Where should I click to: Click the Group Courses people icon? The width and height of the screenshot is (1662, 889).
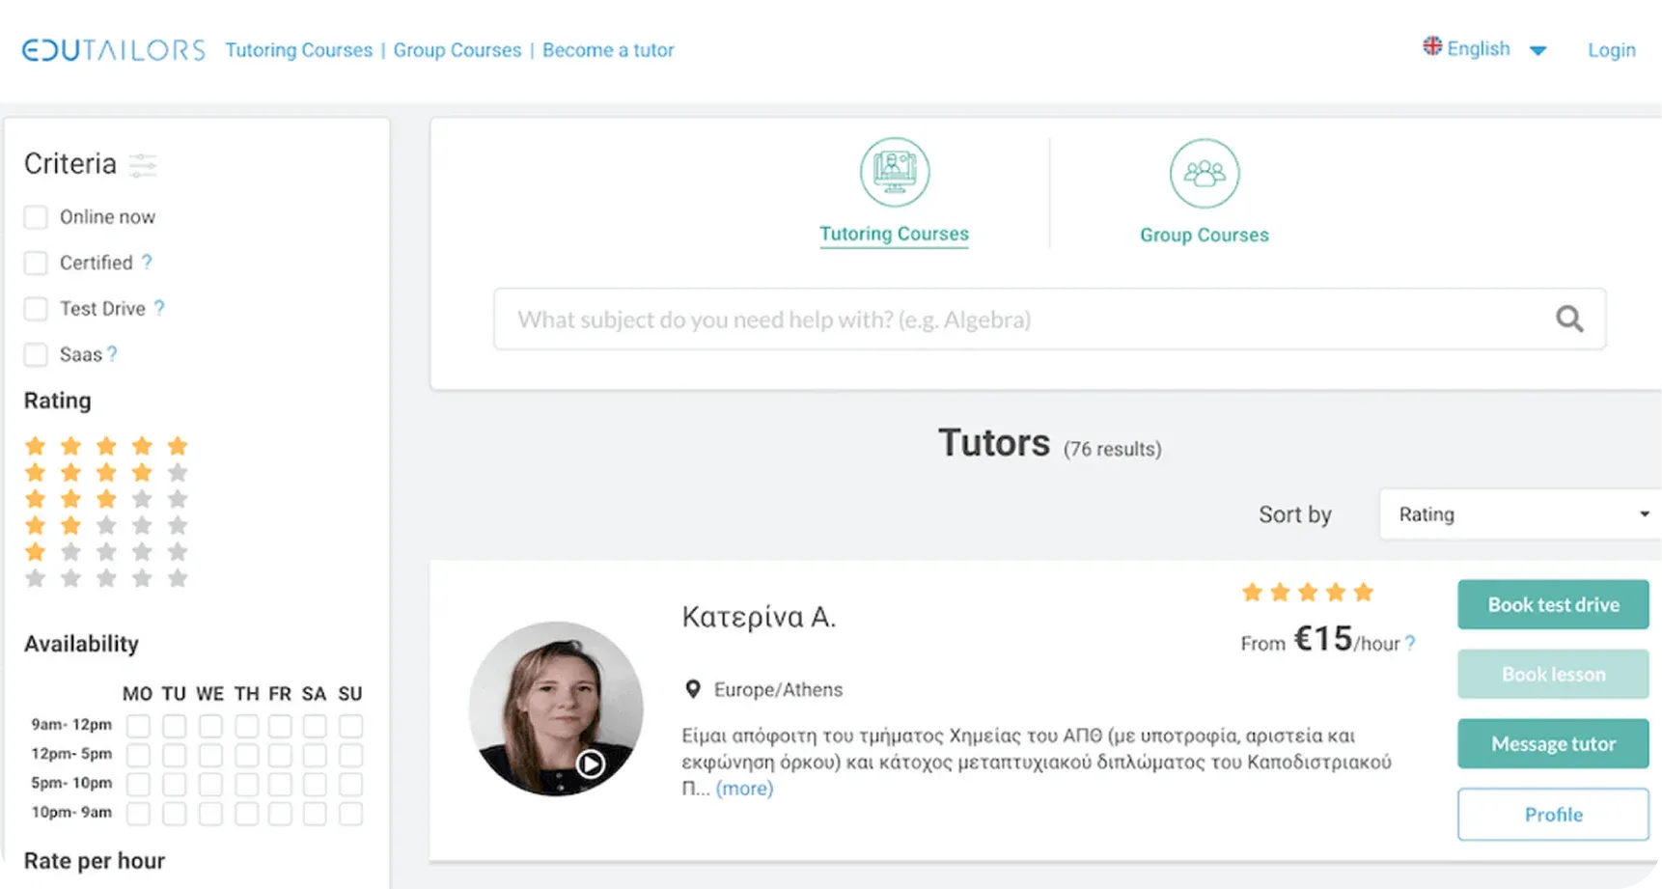[x=1204, y=174]
